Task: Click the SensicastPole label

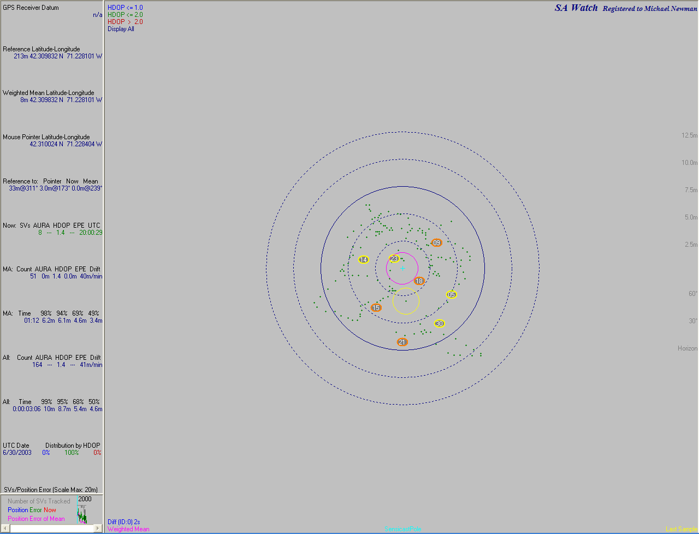Action: click(402, 529)
